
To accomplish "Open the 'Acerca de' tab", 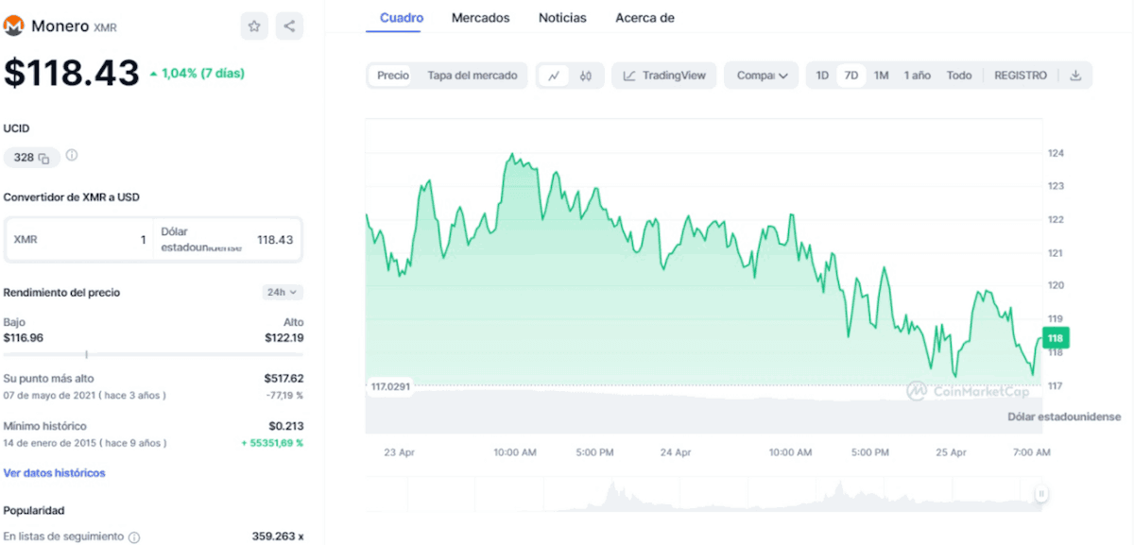I will [644, 18].
